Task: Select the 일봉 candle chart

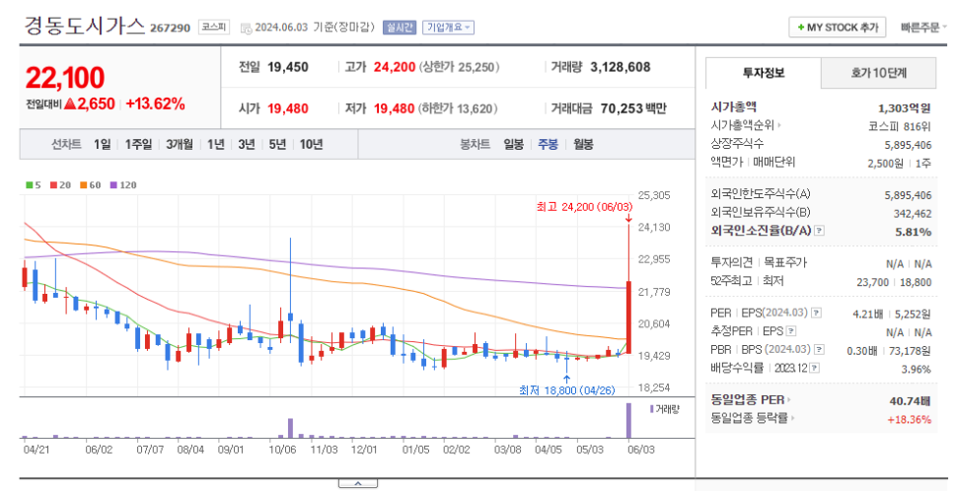Action: click(x=514, y=145)
